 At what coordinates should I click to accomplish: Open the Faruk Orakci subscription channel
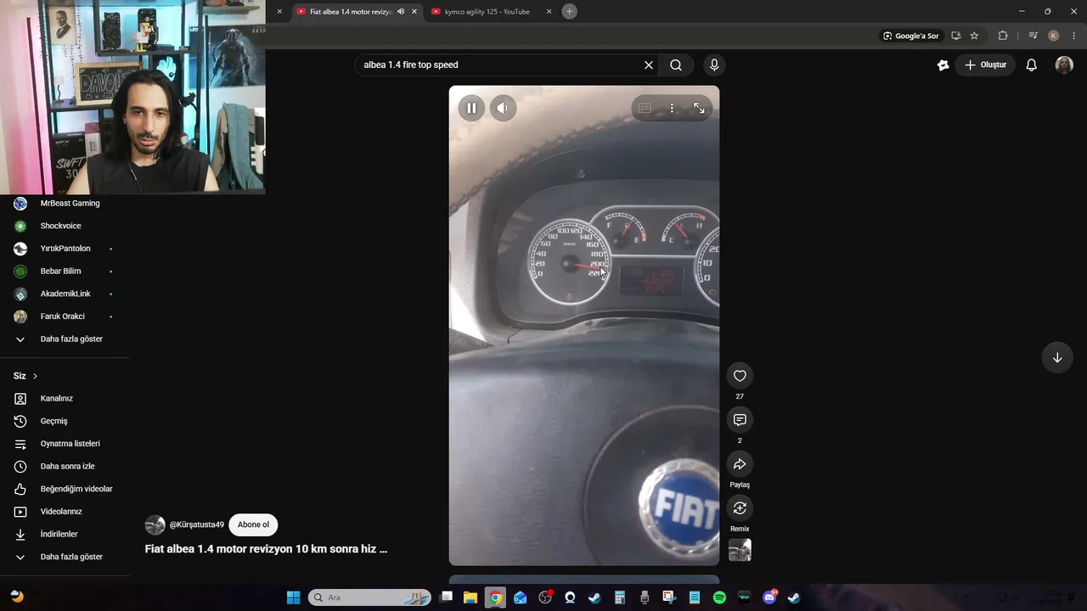tap(65, 317)
